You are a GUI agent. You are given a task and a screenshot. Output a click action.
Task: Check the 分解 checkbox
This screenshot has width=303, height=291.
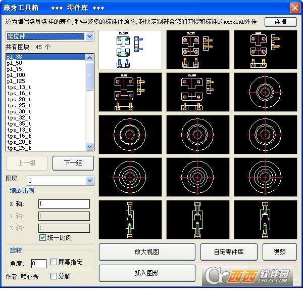point(55,276)
